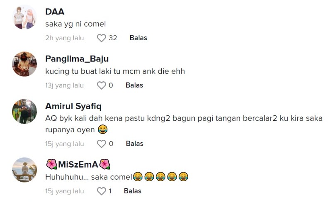This screenshot has height=202, width=333.
Task: Reply to DAA's comment via Balas
Action: (138, 38)
